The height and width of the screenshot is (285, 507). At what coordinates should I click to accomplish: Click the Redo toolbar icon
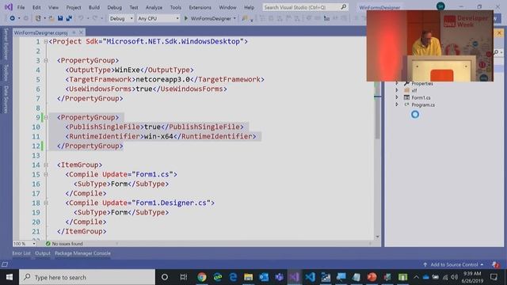[x=95, y=18]
